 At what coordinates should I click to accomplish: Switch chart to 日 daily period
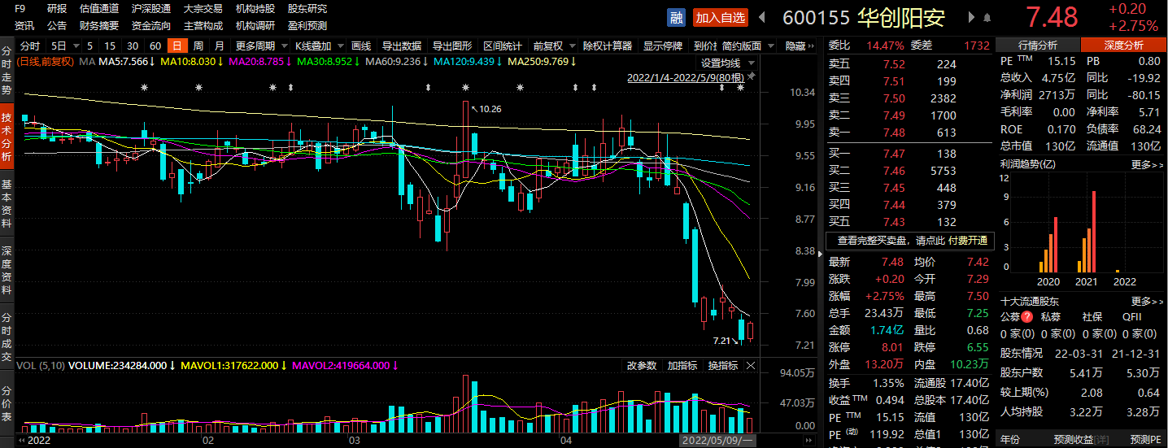pyautogui.click(x=176, y=46)
